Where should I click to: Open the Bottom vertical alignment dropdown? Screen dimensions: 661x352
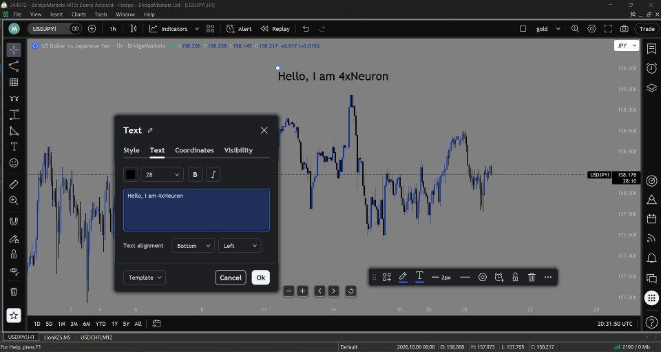click(193, 246)
